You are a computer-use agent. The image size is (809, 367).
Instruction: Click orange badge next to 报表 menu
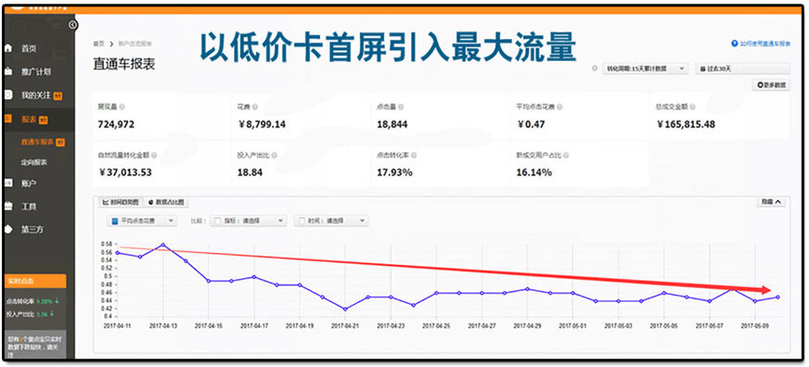[x=43, y=120]
